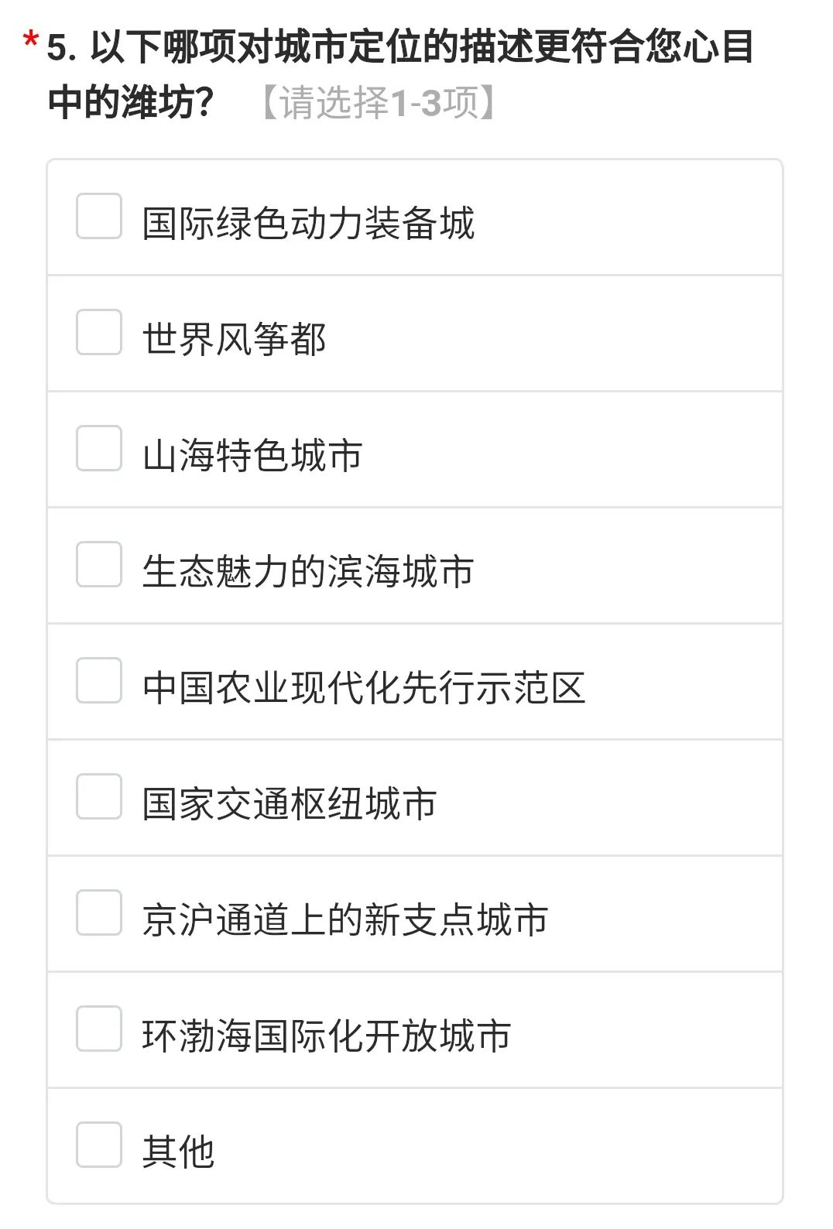Tap the 其他 option label text

tap(178, 1152)
